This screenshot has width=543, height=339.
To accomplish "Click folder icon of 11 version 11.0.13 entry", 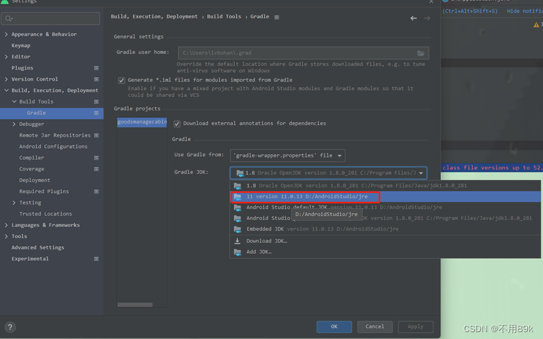I will pyautogui.click(x=237, y=197).
